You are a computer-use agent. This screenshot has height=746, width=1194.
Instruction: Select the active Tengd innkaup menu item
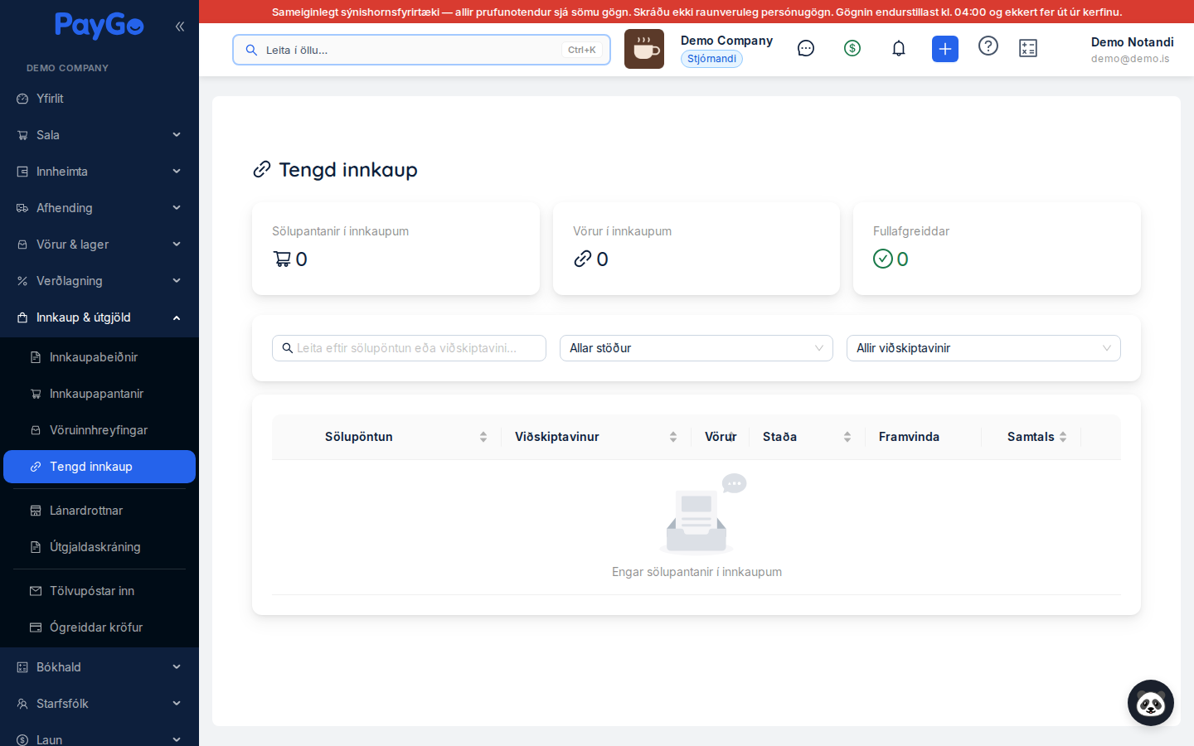pyautogui.click(x=99, y=467)
